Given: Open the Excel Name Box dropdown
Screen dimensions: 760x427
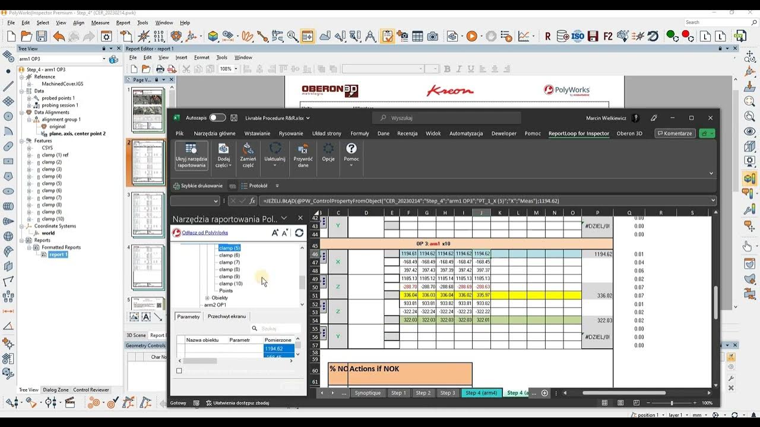Looking at the screenshot, I should point(216,201).
